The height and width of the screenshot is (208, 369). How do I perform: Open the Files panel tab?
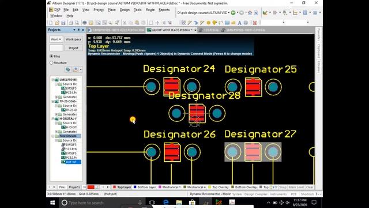[x=62, y=187]
